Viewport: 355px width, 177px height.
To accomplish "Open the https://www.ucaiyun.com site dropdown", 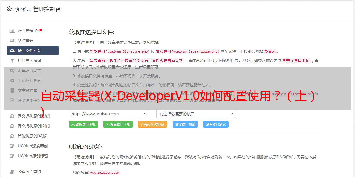I will (108, 114).
